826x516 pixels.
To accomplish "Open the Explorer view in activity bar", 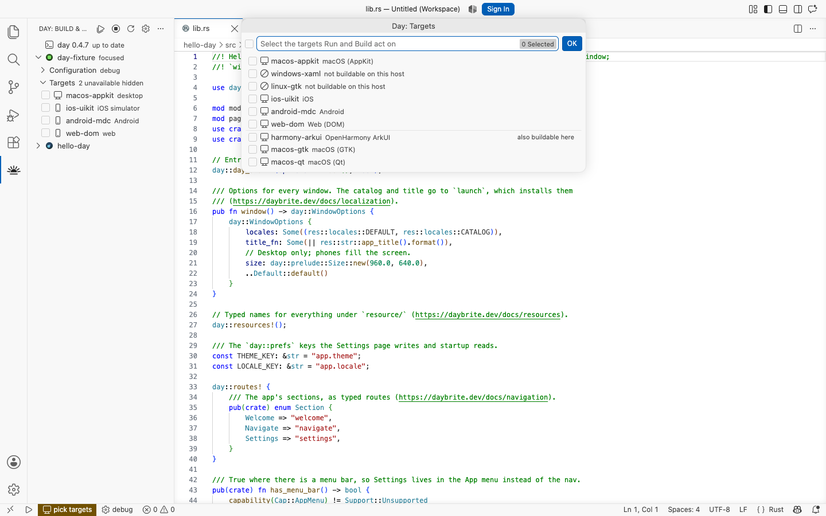I will 14,32.
